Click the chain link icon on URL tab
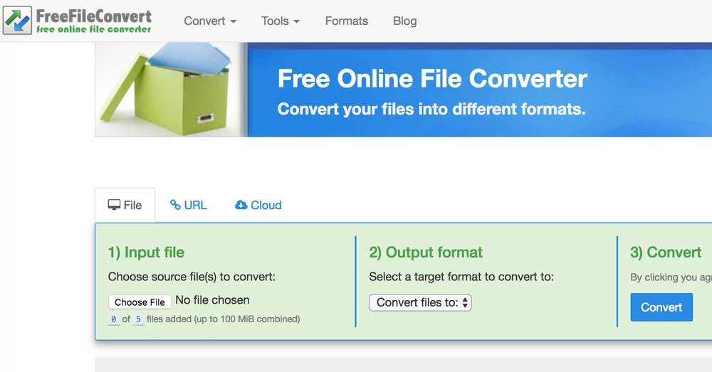This screenshot has height=372, width=712. (175, 205)
